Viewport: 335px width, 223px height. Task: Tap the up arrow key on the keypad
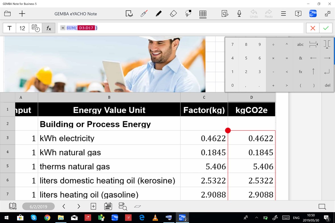coord(313,72)
